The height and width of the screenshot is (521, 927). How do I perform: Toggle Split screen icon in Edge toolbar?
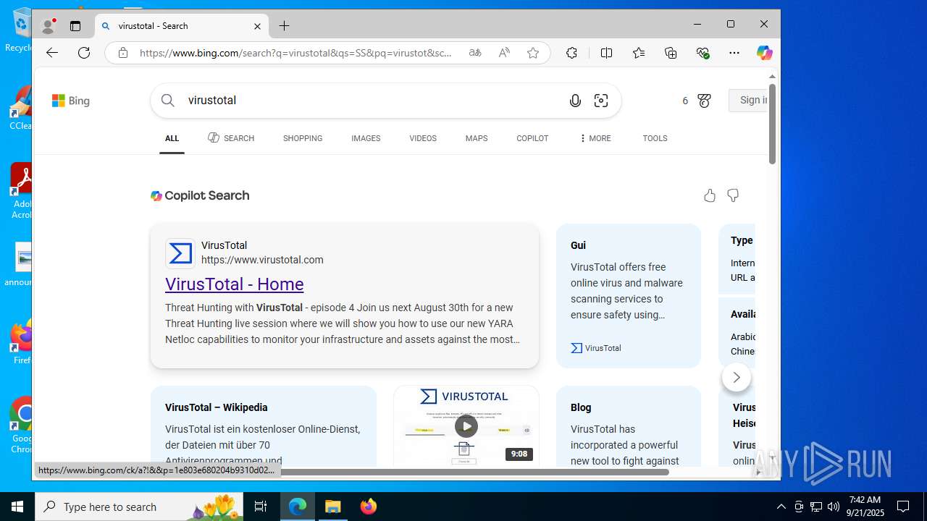click(x=607, y=53)
